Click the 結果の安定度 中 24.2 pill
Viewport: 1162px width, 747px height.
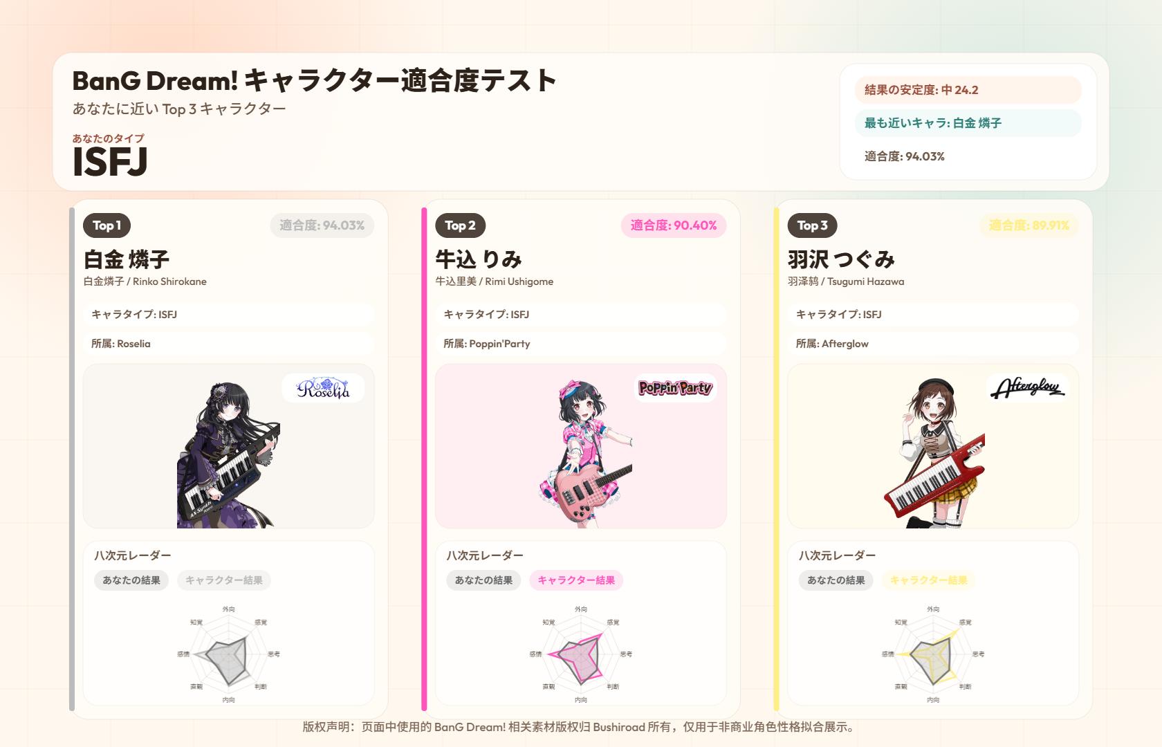[x=968, y=90]
